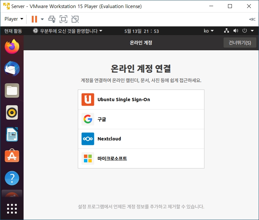Viewport: 259px width, 220px height.
Task: Click the 건너뛰기(S) skip button
Action: pyautogui.click(x=240, y=43)
